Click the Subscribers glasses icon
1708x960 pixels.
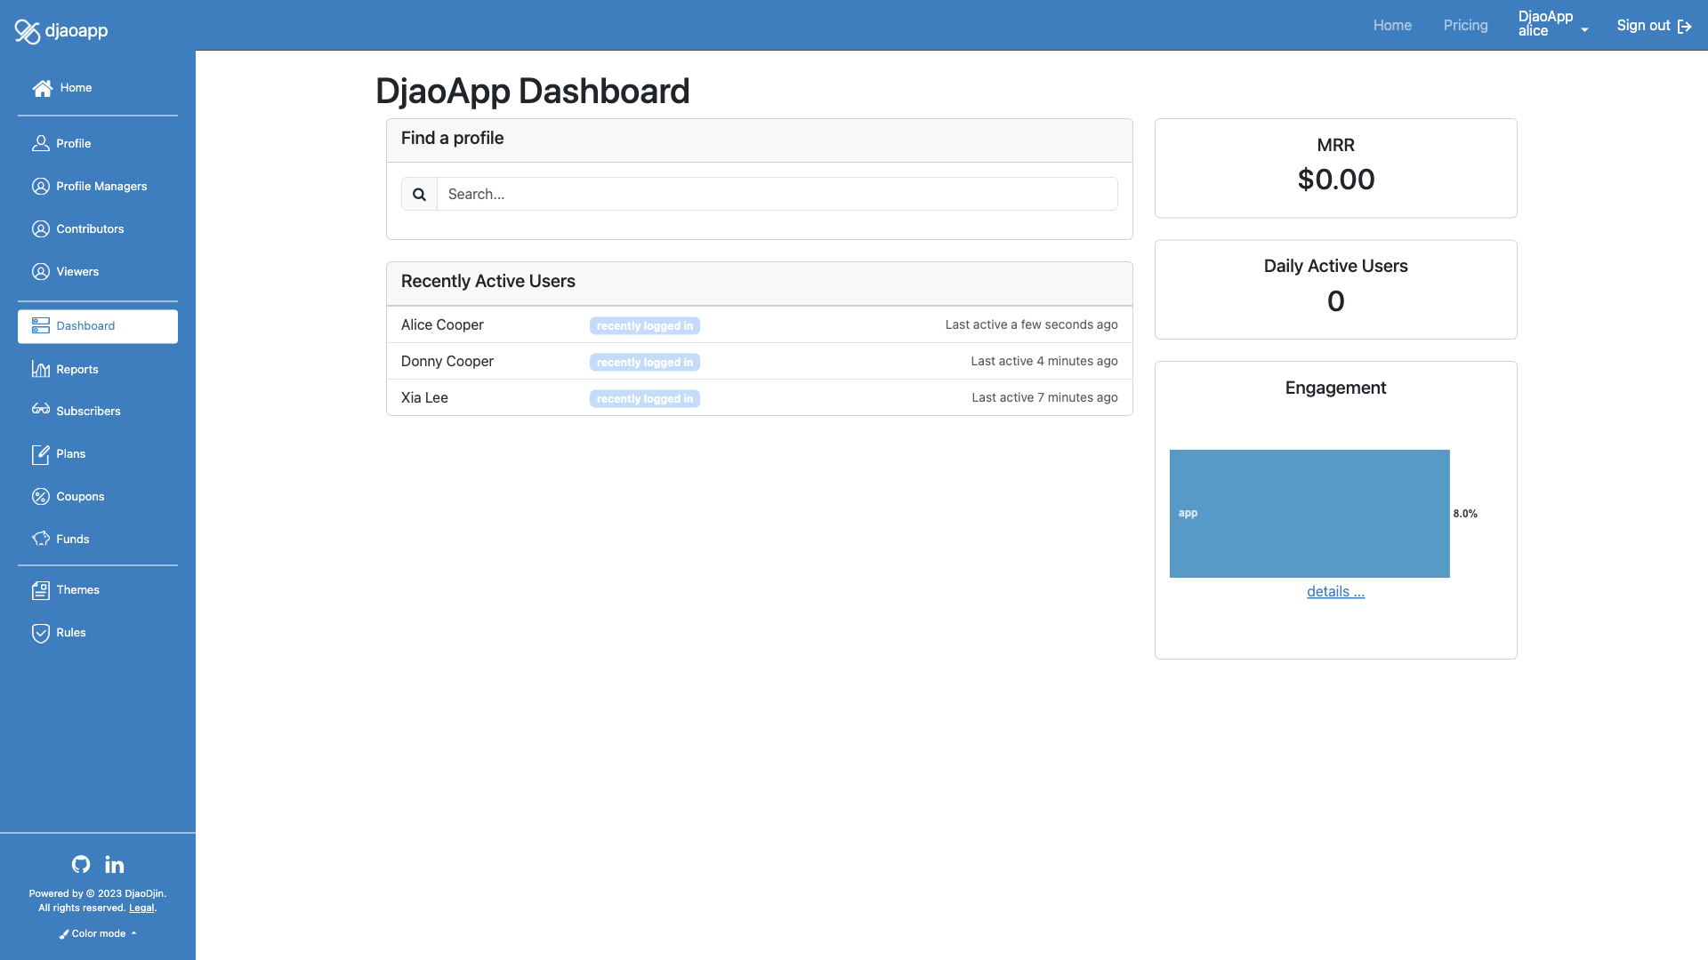[x=41, y=410]
